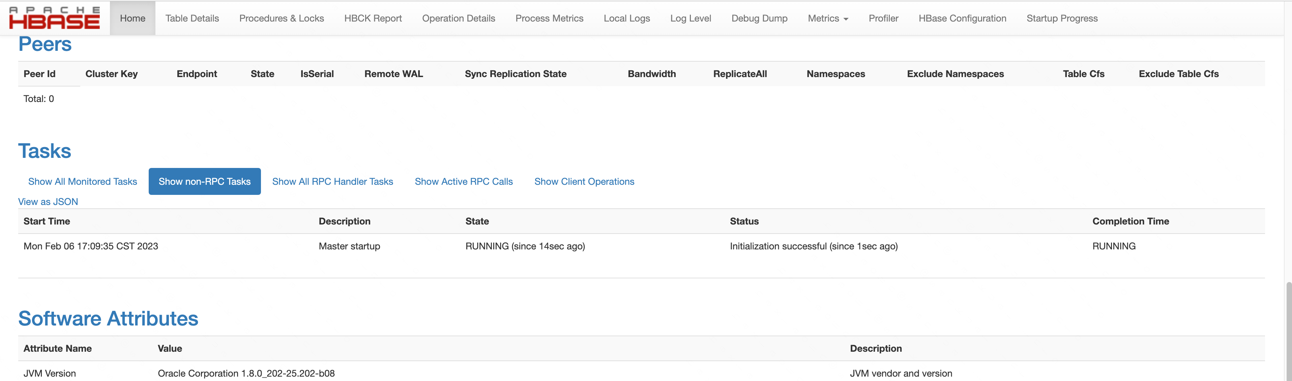Open the Table Details page
Viewport: 1292px width, 381px height.
[x=192, y=19]
